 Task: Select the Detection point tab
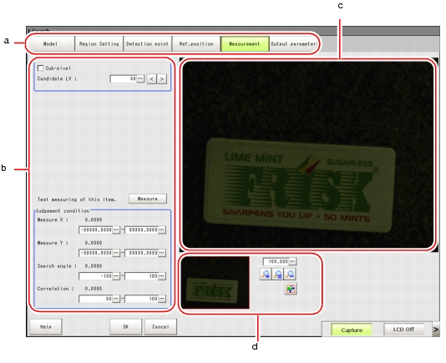coord(147,43)
